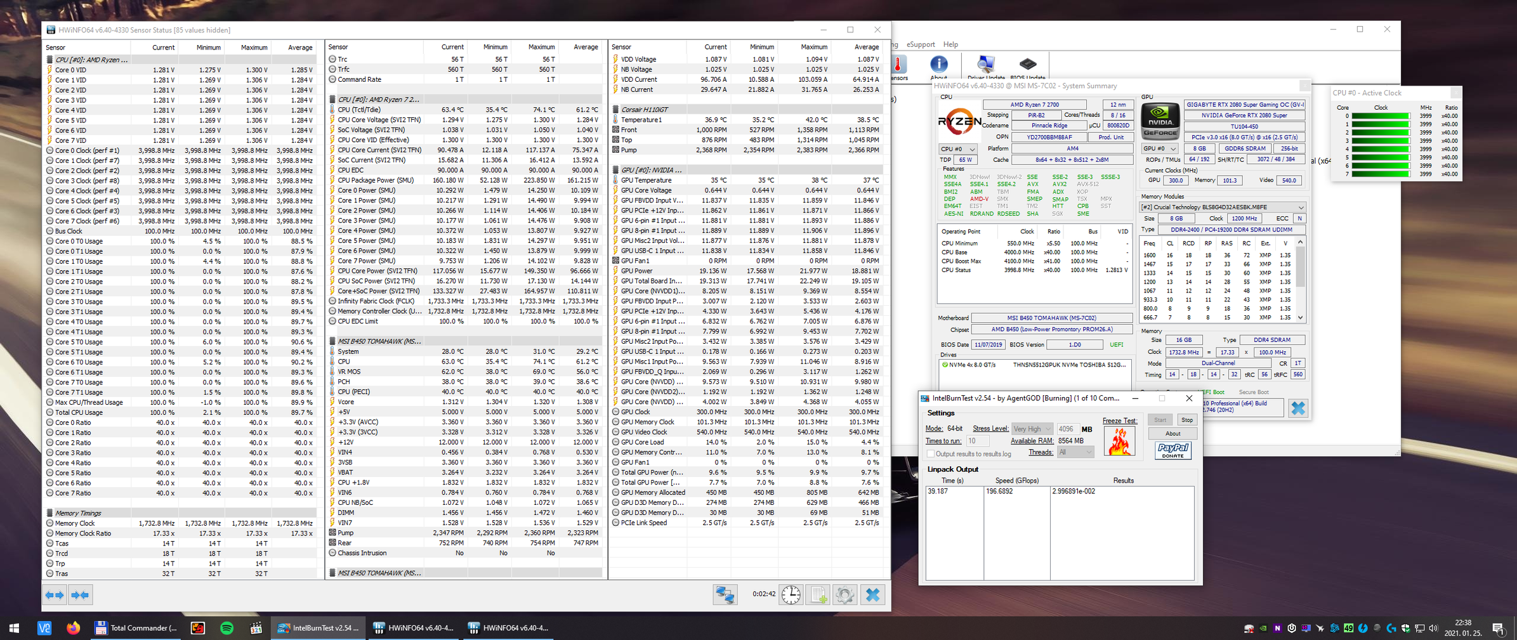Open the Stress Level 'Very High' dropdown

pyautogui.click(x=1032, y=429)
